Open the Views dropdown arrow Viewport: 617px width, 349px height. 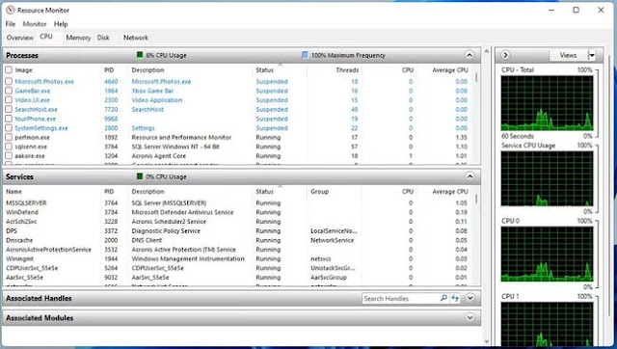pyautogui.click(x=592, y=56)
